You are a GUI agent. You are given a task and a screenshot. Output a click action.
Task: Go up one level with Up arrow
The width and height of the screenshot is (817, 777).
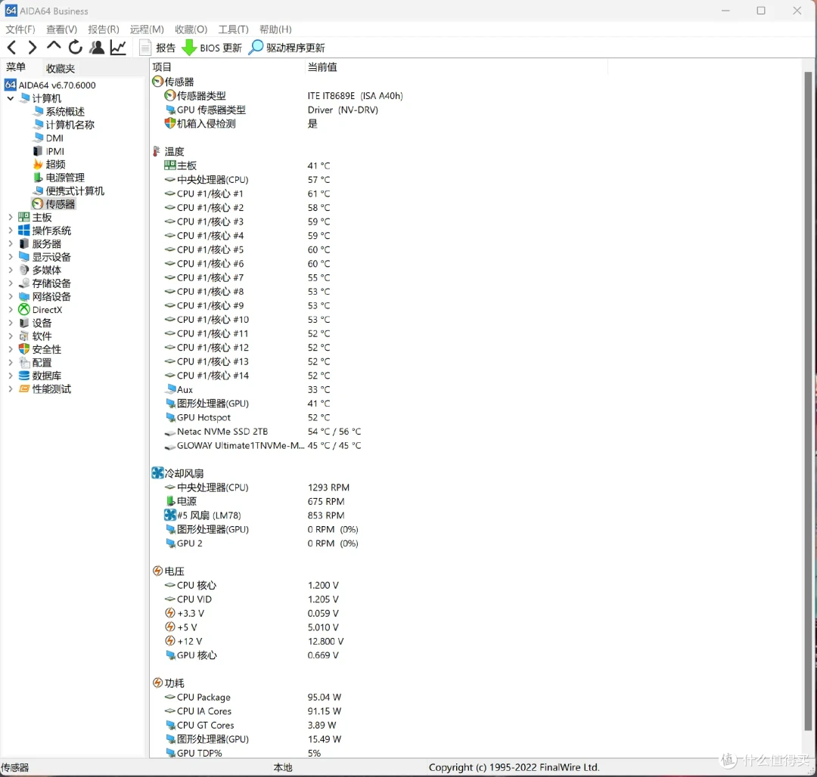[x=53, y=47]
